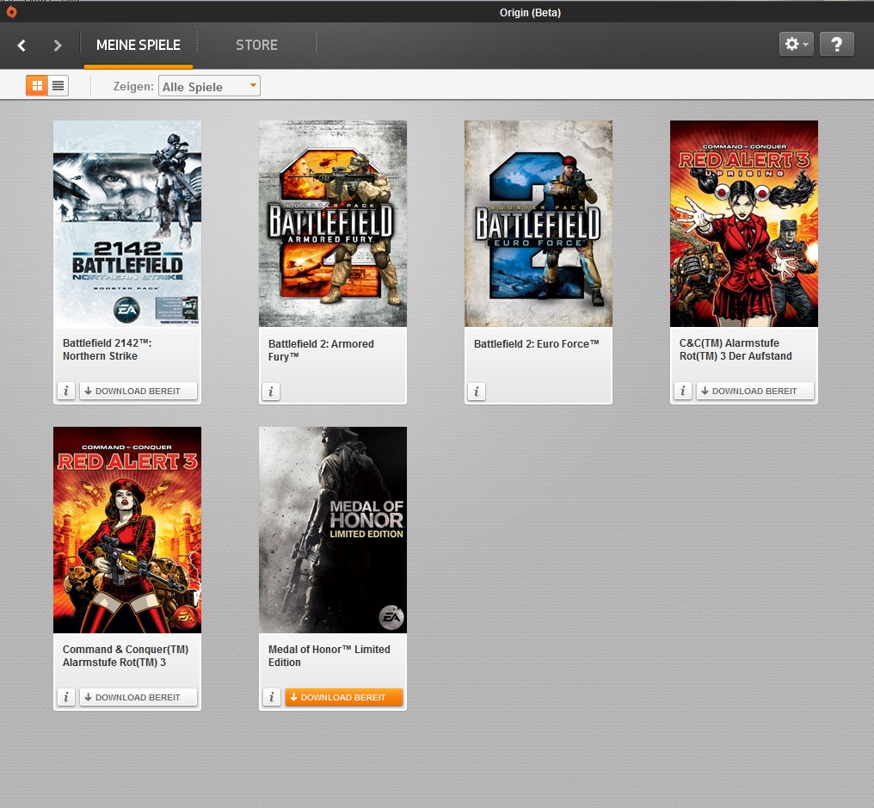Click the title text Battlefield 2: Euro Force™
Image resolution: width=874 pixels, height=808 pixels.
(x=536, y=344)
